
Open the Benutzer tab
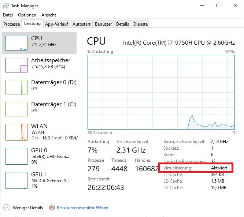[103, 24]
